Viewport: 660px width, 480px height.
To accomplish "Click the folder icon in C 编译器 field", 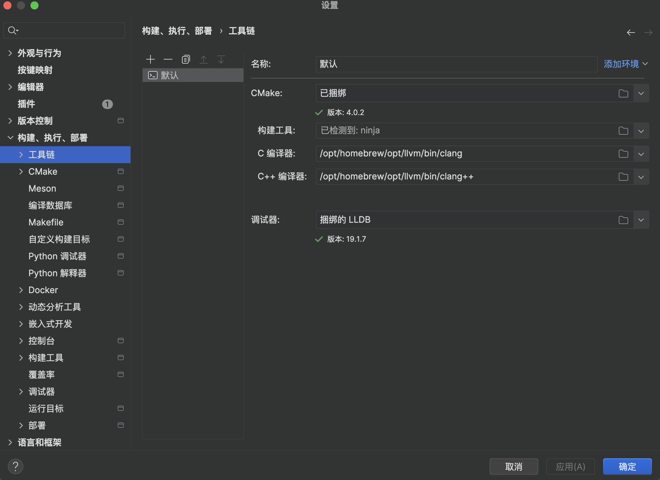I will (623, 154).
